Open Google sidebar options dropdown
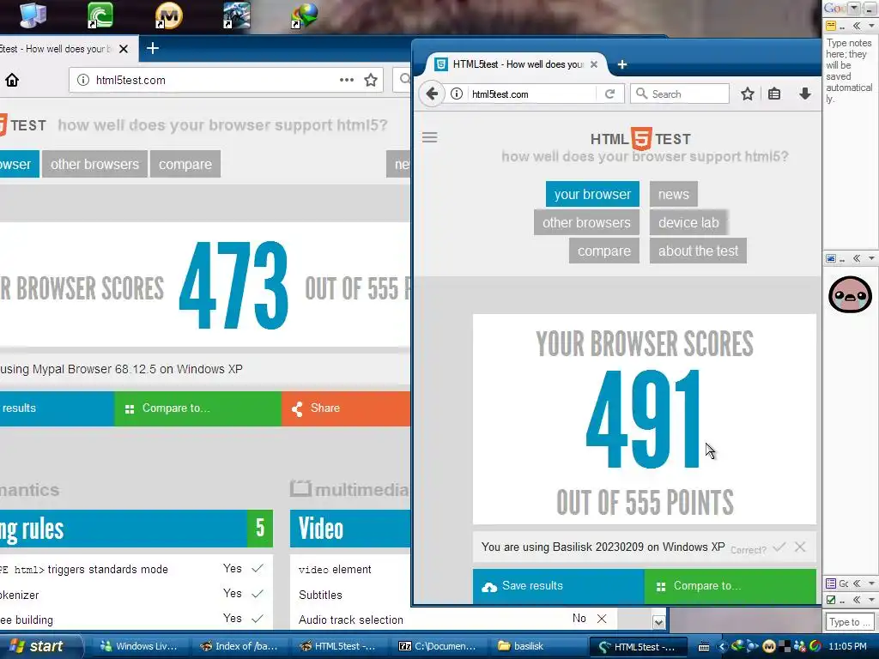Viewport: 879px width, 659px height. pyautogui.click(x=854, y=8)
